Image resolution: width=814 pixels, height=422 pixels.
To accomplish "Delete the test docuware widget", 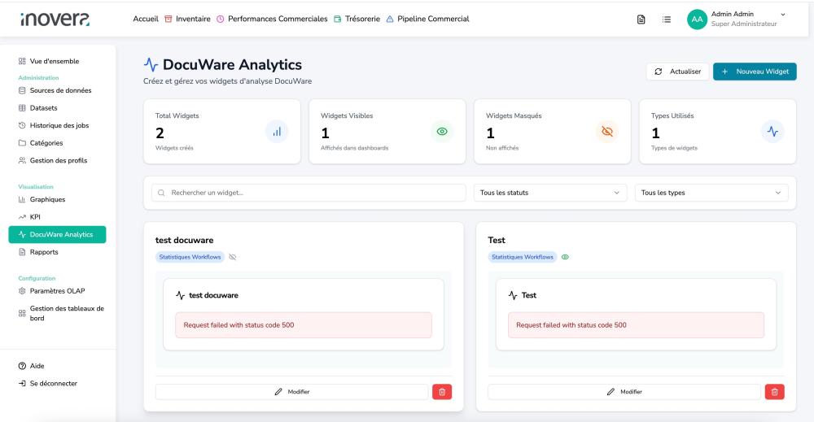I will coord(441,392).
